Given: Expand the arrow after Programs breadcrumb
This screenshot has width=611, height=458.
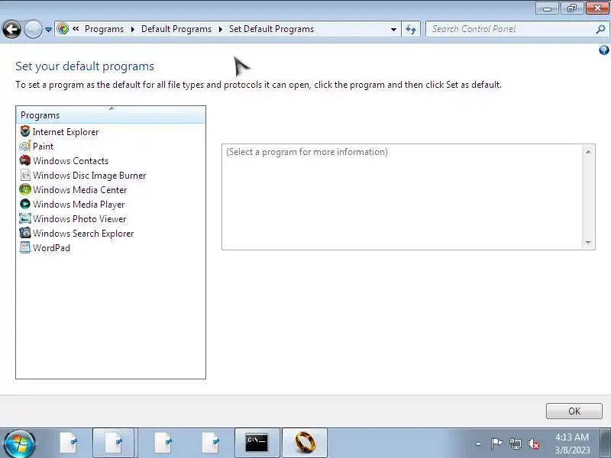Looking at the screenshot, I should point(132,29).
